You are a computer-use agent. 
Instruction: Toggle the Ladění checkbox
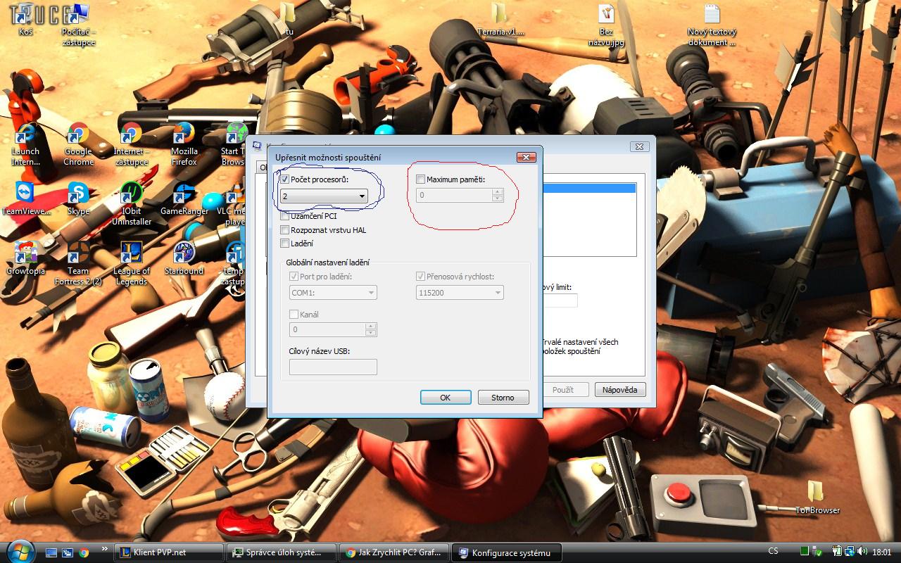pos(284,243)
